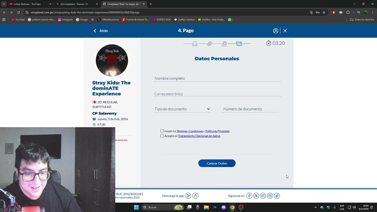Click in the Correo electrónico field
The height and width of the screenshot is (212, 377).
point(217,94)
